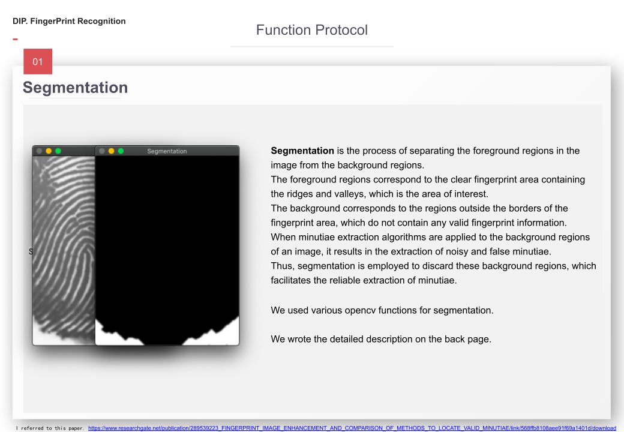Click the underline beneath Function Protocol
This screenshot has height=432, width=624.
click(311, 45)
